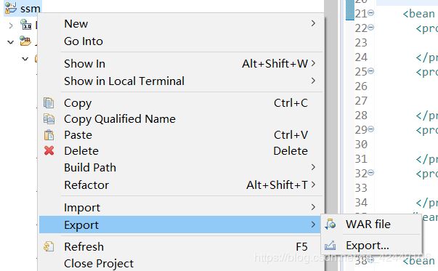This screenshot has width=438, height=271.
Task: Collapse code fold at line 21
Action: click(x=370, y=12)
